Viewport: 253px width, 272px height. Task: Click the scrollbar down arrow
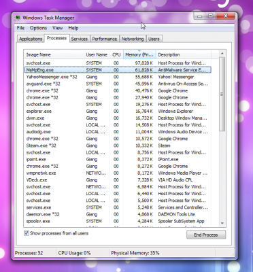coord(222,223)
